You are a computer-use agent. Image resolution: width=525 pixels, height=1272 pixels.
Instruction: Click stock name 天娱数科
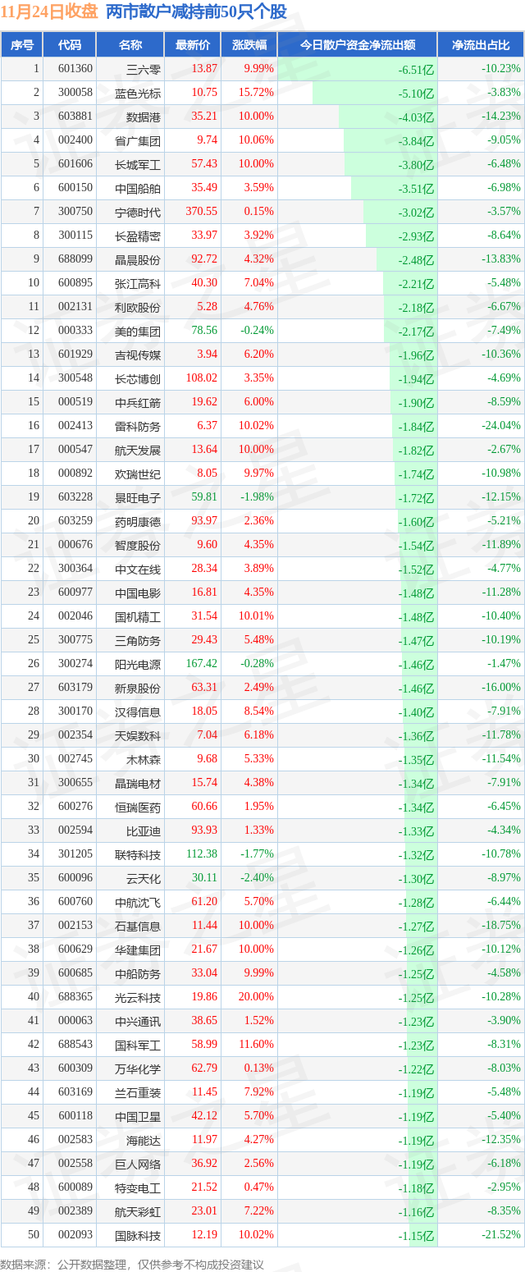coord(138,735)
